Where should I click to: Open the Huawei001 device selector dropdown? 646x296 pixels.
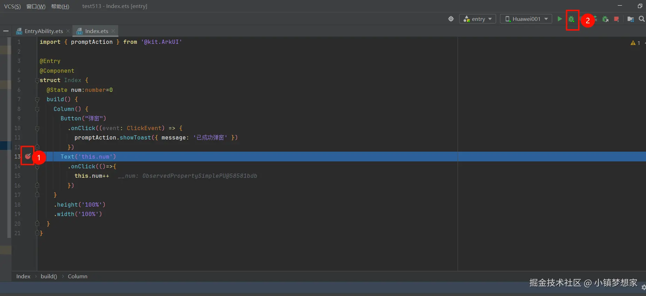(x=526, y=19)
